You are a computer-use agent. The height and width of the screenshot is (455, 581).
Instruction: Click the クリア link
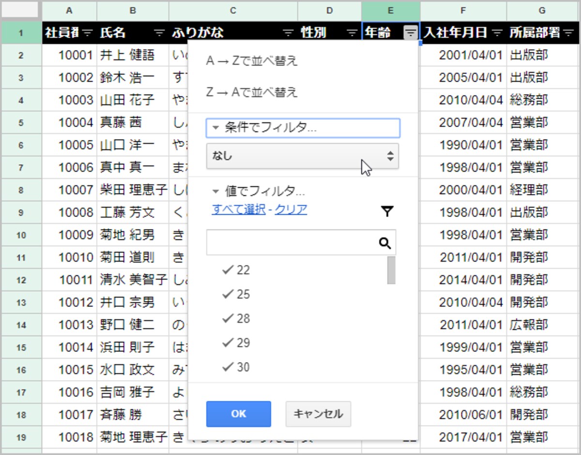[x=291, y=209]
